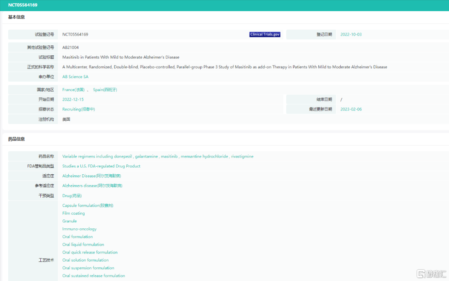Click the Drug(药品) intervention type link

(x=72, y=196)
